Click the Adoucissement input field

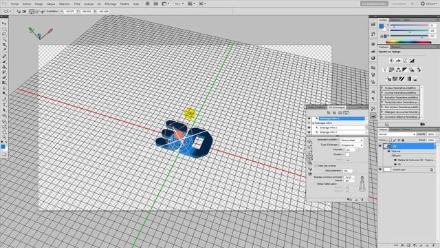click(347, 171)
